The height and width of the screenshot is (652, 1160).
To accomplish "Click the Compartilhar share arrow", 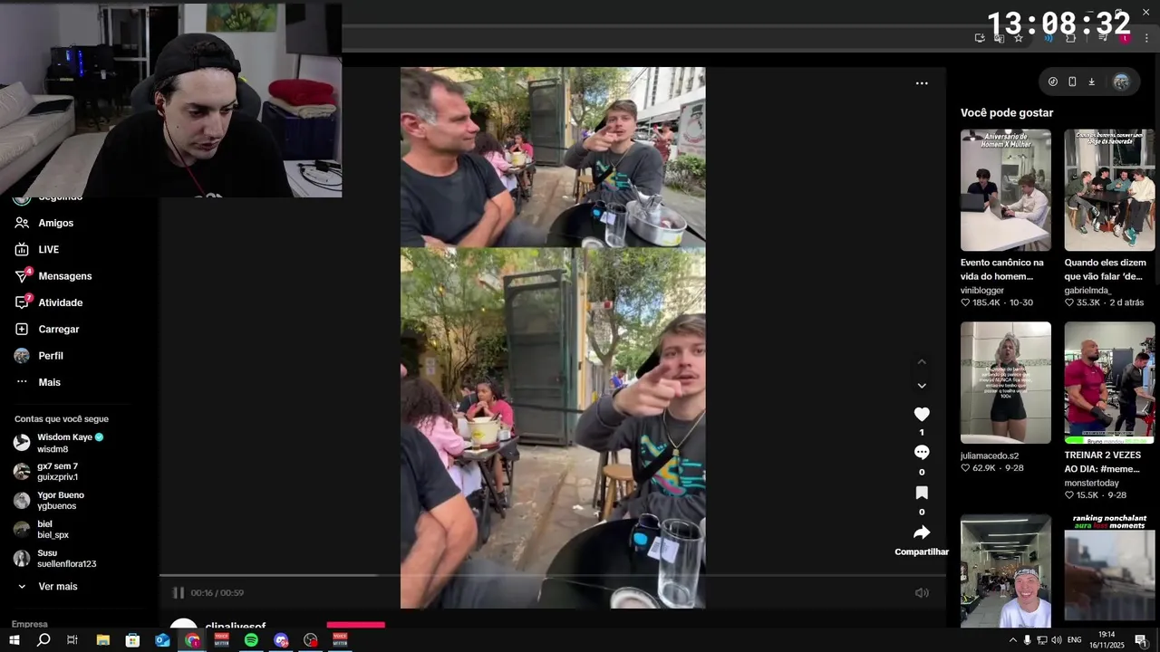I will coord(922,532).
